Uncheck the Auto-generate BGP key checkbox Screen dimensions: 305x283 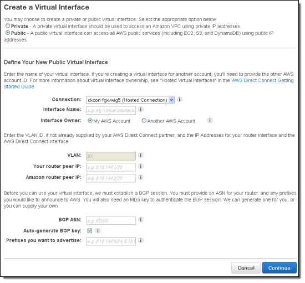90,231
